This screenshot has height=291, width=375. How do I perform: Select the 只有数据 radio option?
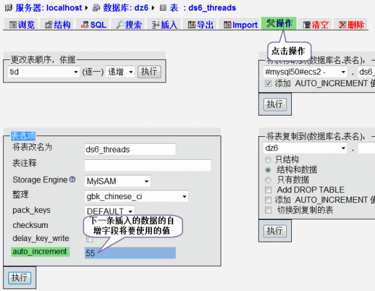click(x=268, y=180)
